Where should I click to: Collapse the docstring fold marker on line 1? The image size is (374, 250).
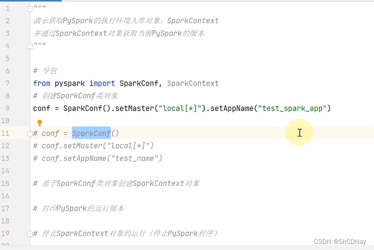[30, 9]
